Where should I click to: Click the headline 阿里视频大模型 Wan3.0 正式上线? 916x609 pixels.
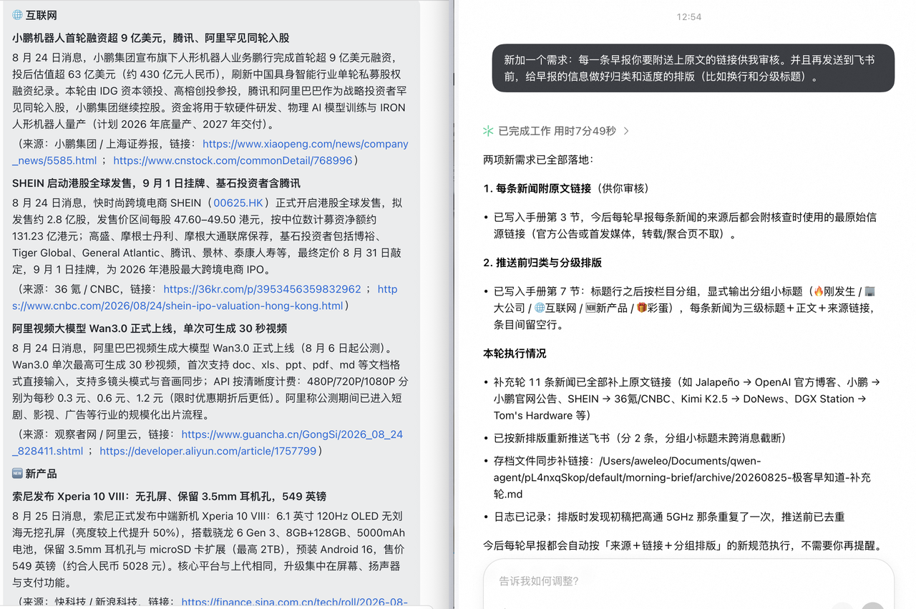[x=150, y=328]
